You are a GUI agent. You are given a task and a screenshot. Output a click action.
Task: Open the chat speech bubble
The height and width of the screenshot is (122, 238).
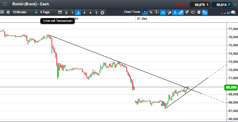(x=233, y=13)
